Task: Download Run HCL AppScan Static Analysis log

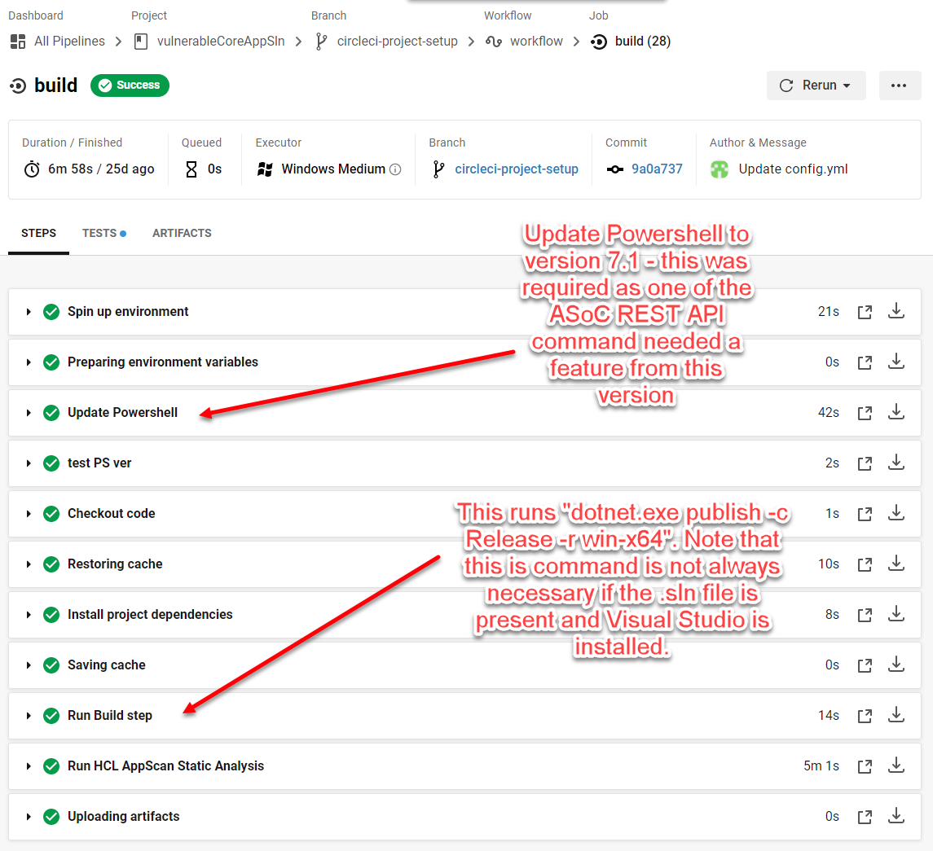Action: [x=896, y=766]
